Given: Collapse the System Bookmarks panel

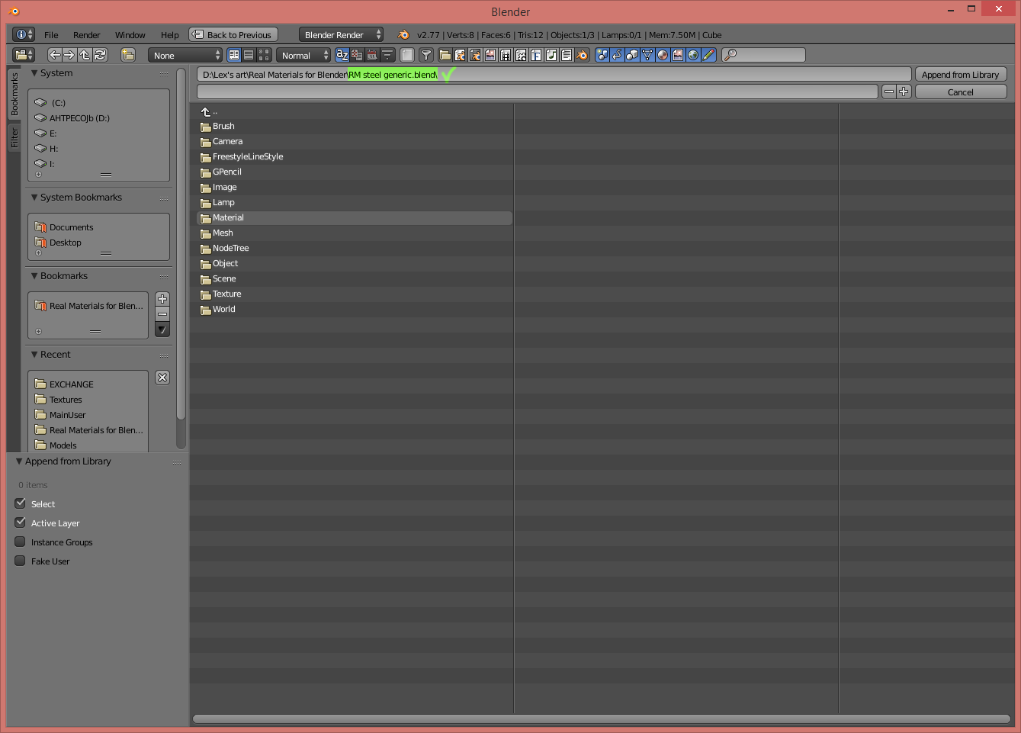Looking at the screenshot, I should [34, 198].
